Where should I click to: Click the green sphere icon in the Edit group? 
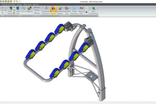[6, 7]
